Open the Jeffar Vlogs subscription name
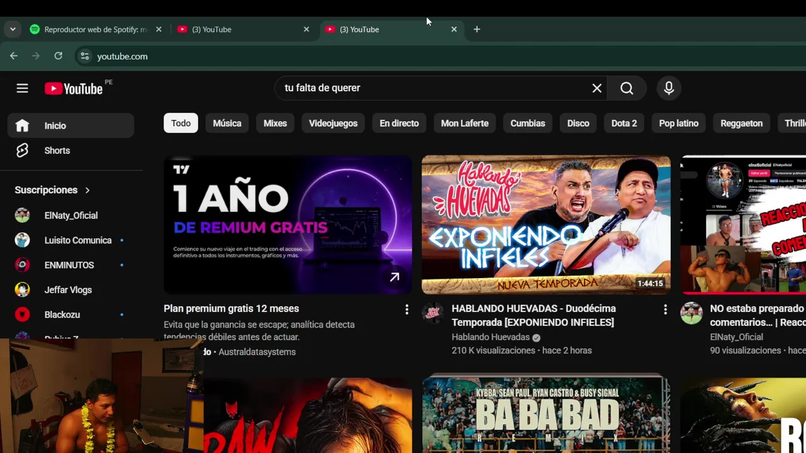Screen dimensions: 806x453 68,290
